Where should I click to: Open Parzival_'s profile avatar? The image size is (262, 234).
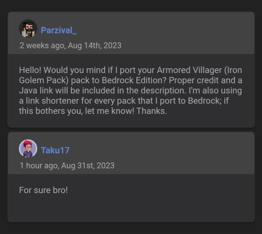[28, 28]
